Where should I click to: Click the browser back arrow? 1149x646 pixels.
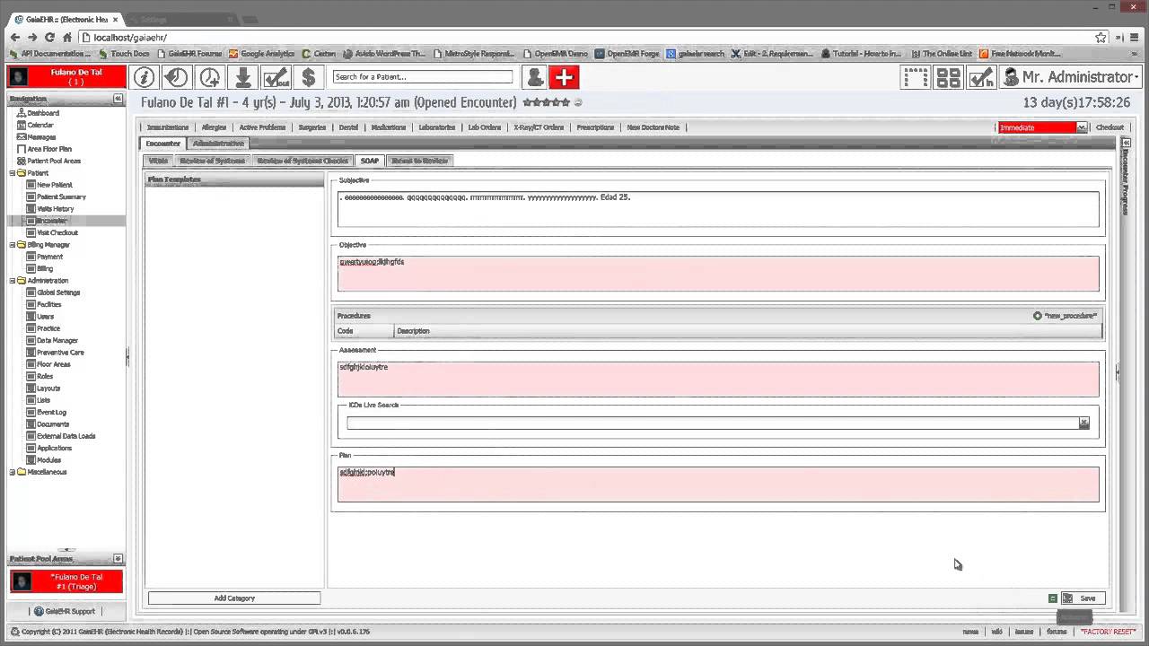14,37
